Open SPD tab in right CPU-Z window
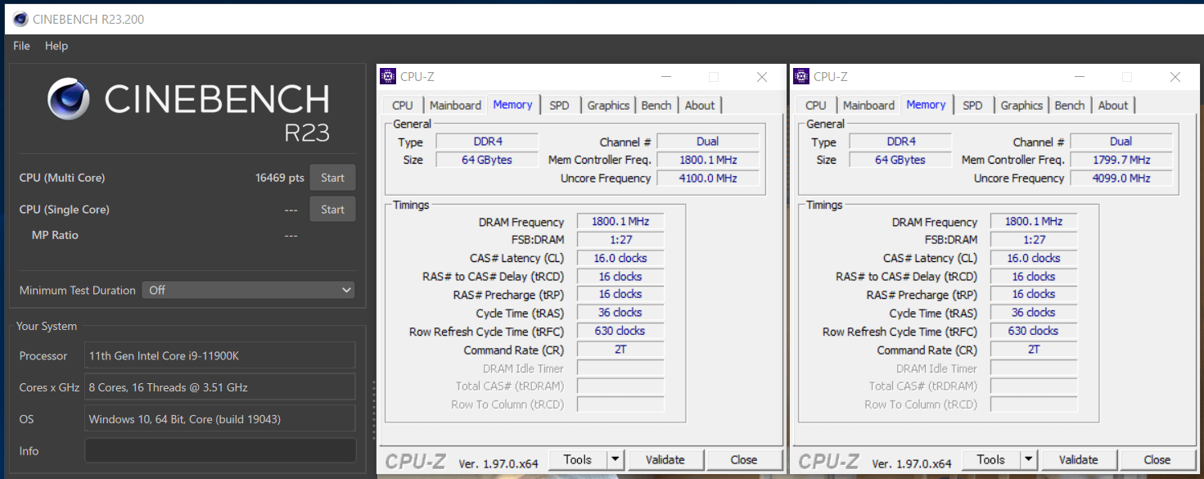 click(973, 106)
